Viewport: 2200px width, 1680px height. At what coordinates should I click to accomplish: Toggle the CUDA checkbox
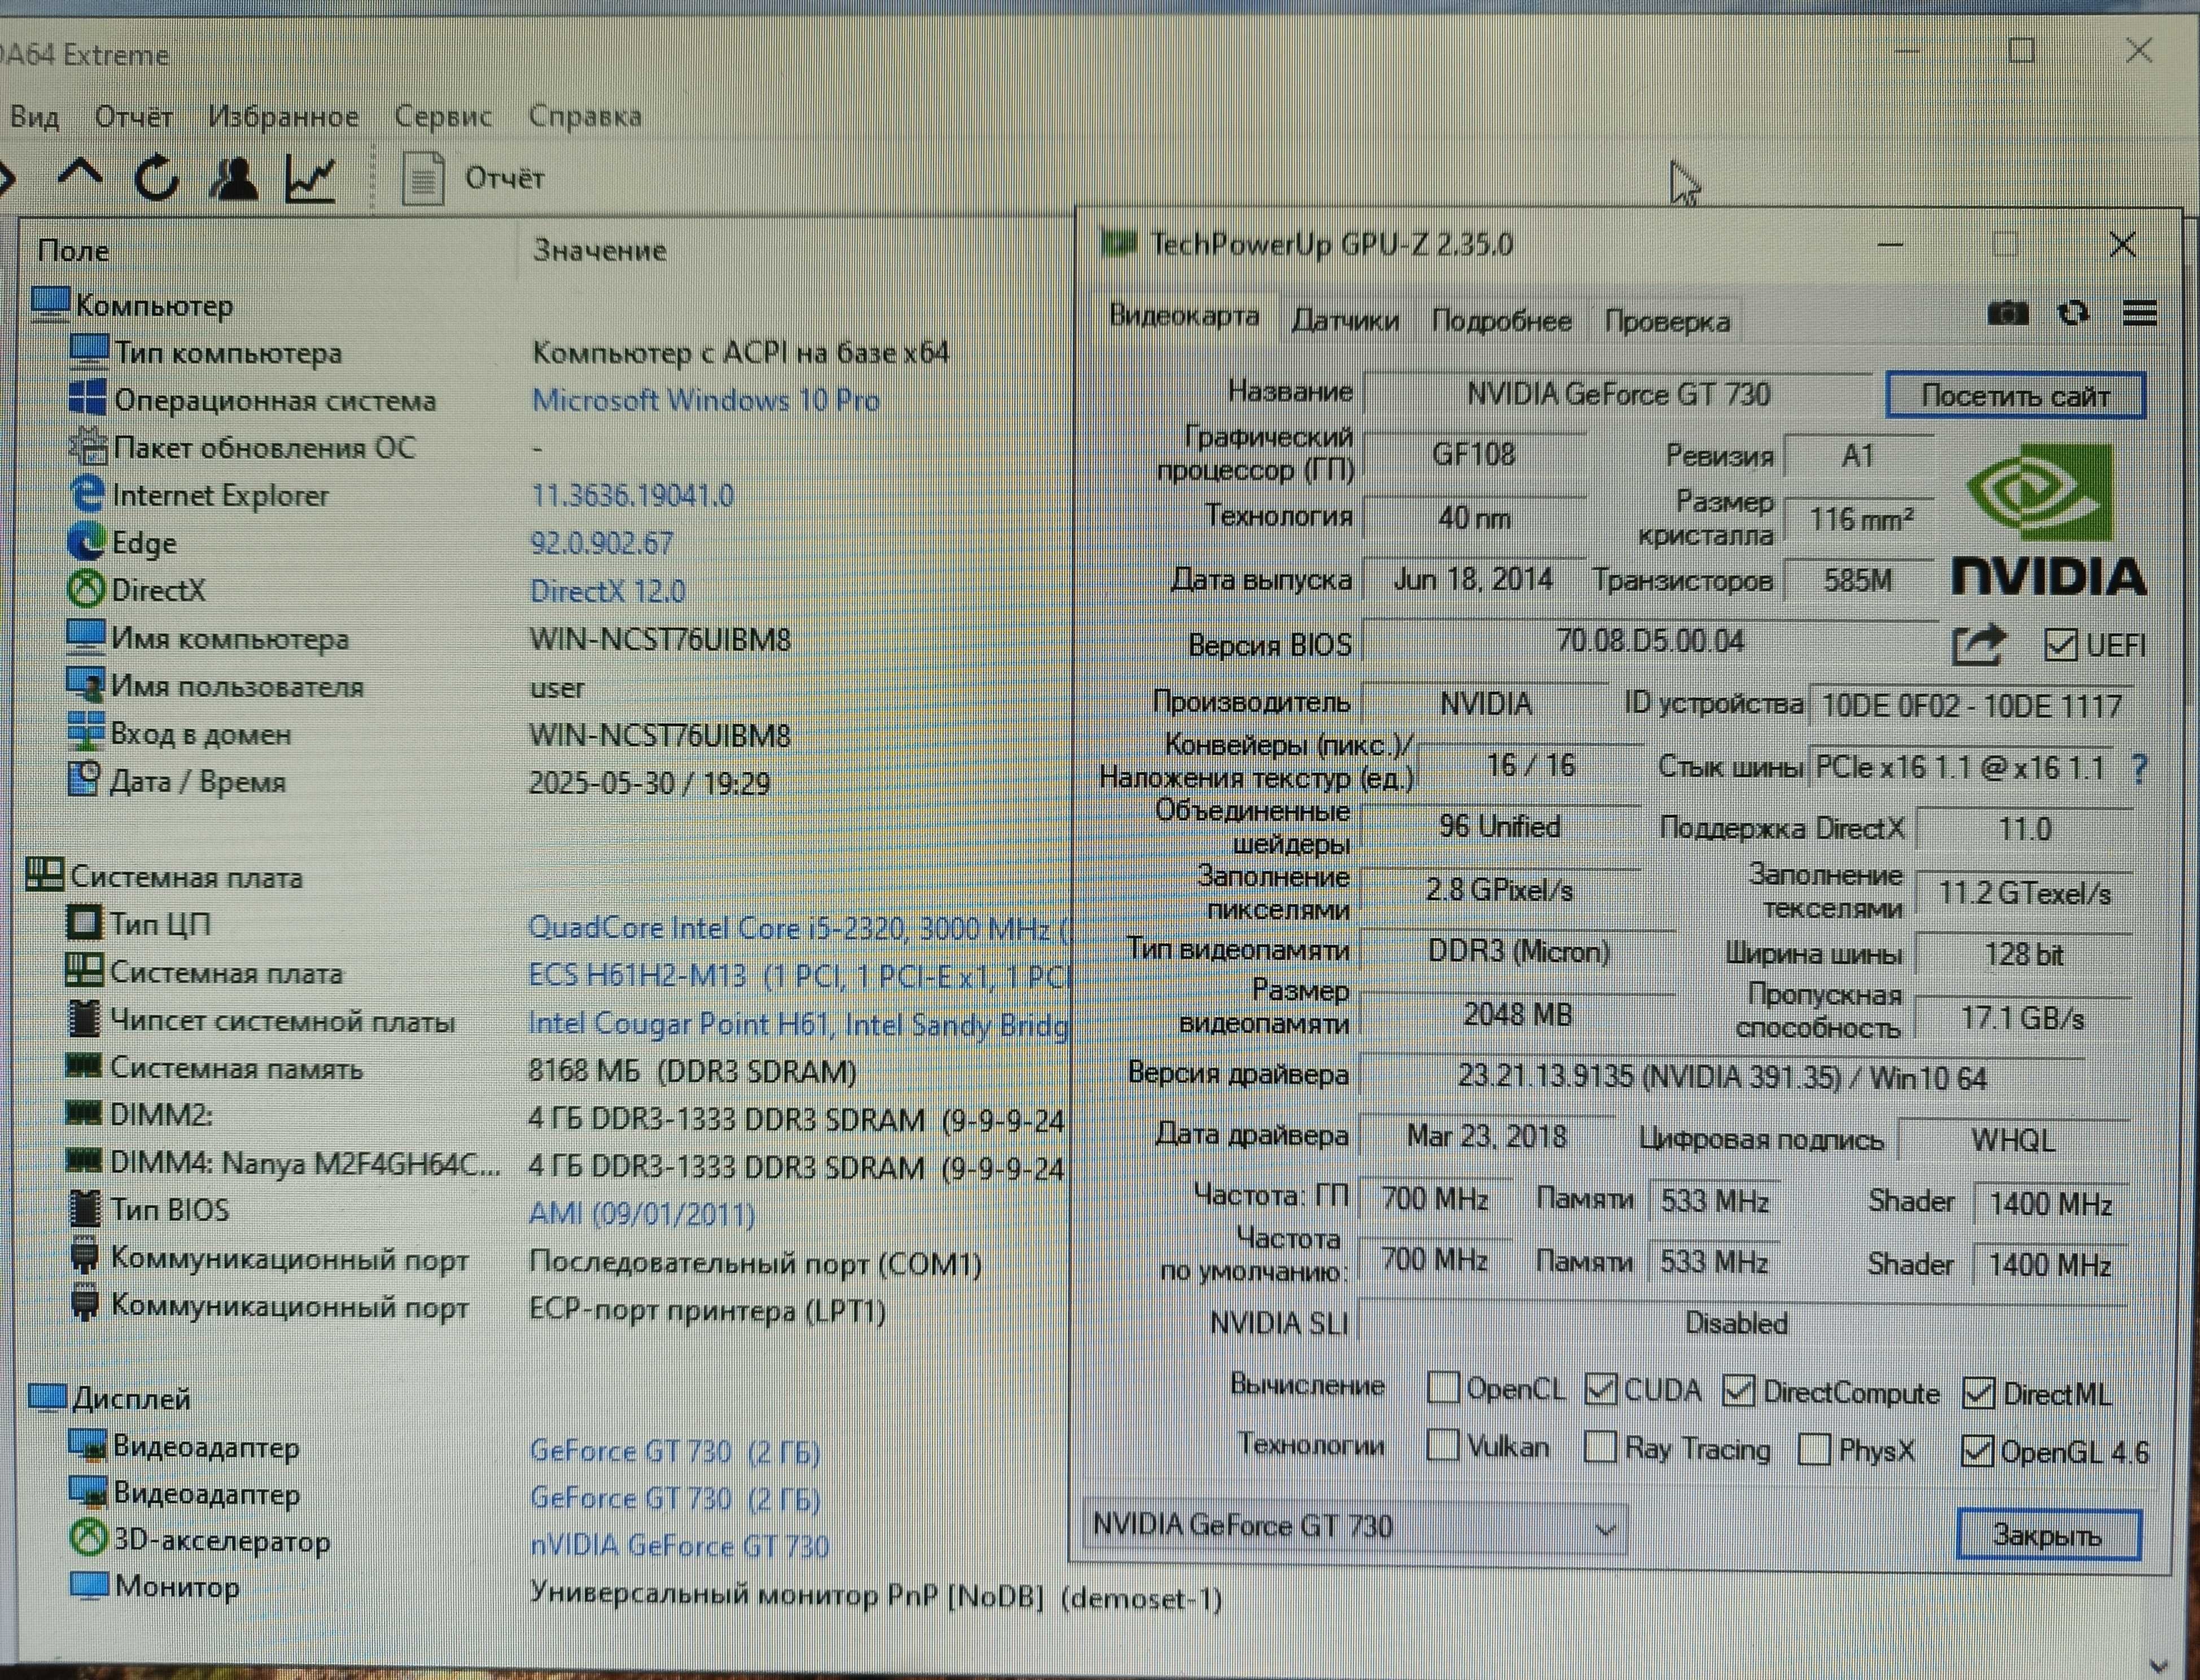(1601, 1389)
